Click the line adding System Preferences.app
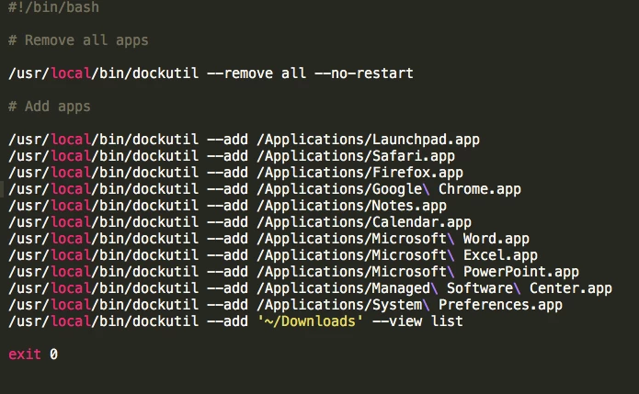 click(285, 305)
